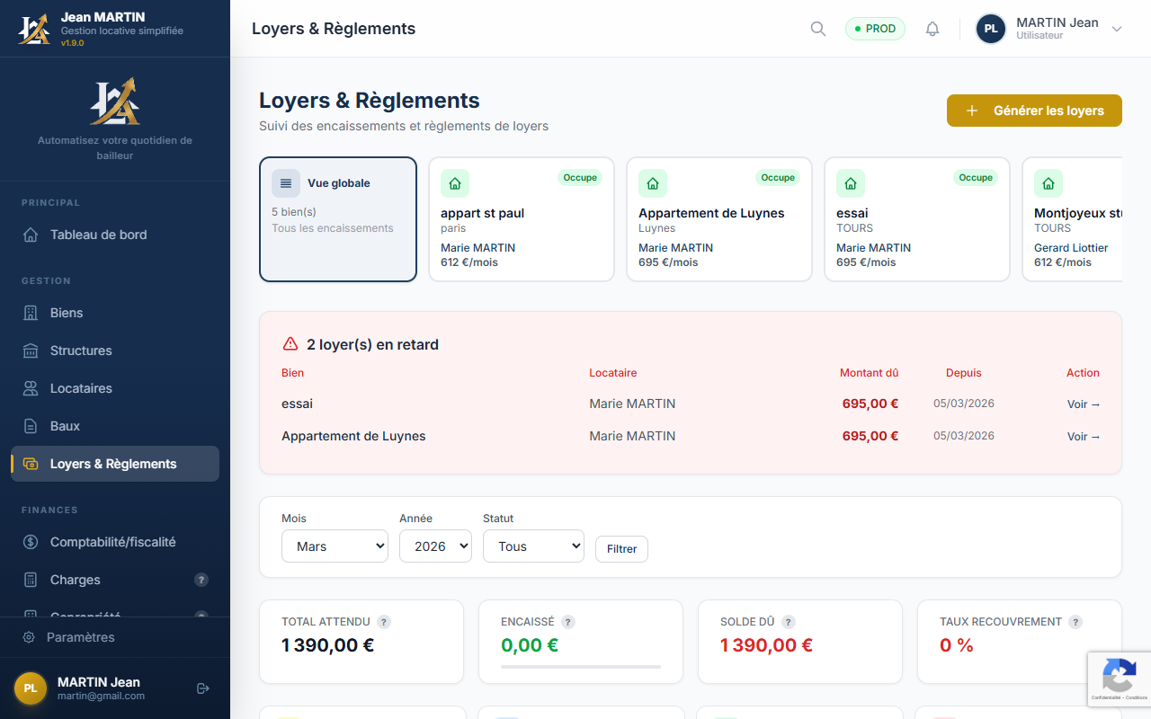Click the Générer les loyers button
Viewport: 1151px width, 719px height.
1034,110
